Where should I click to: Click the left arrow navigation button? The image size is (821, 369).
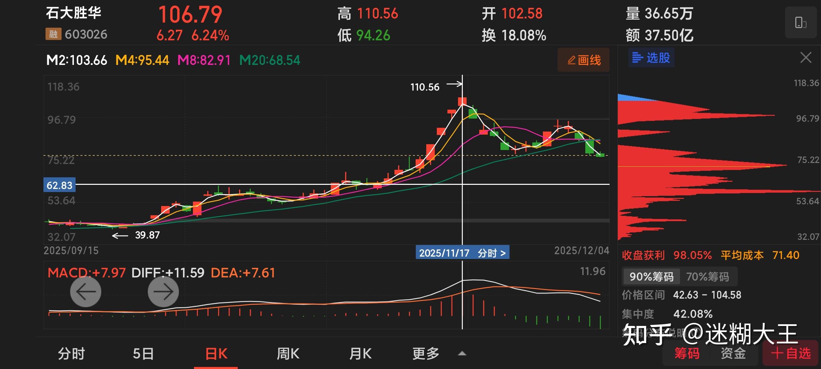point(86,291)
